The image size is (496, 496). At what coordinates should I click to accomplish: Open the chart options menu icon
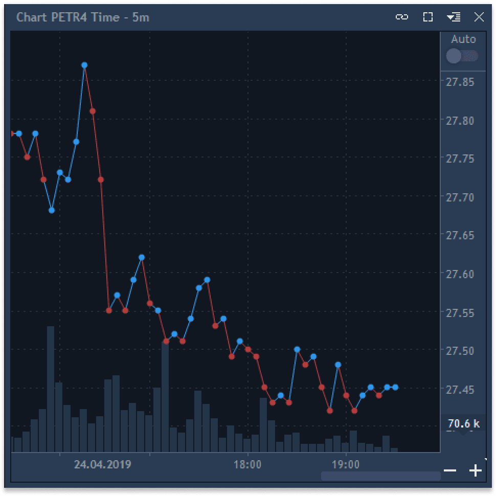point(453,17)
